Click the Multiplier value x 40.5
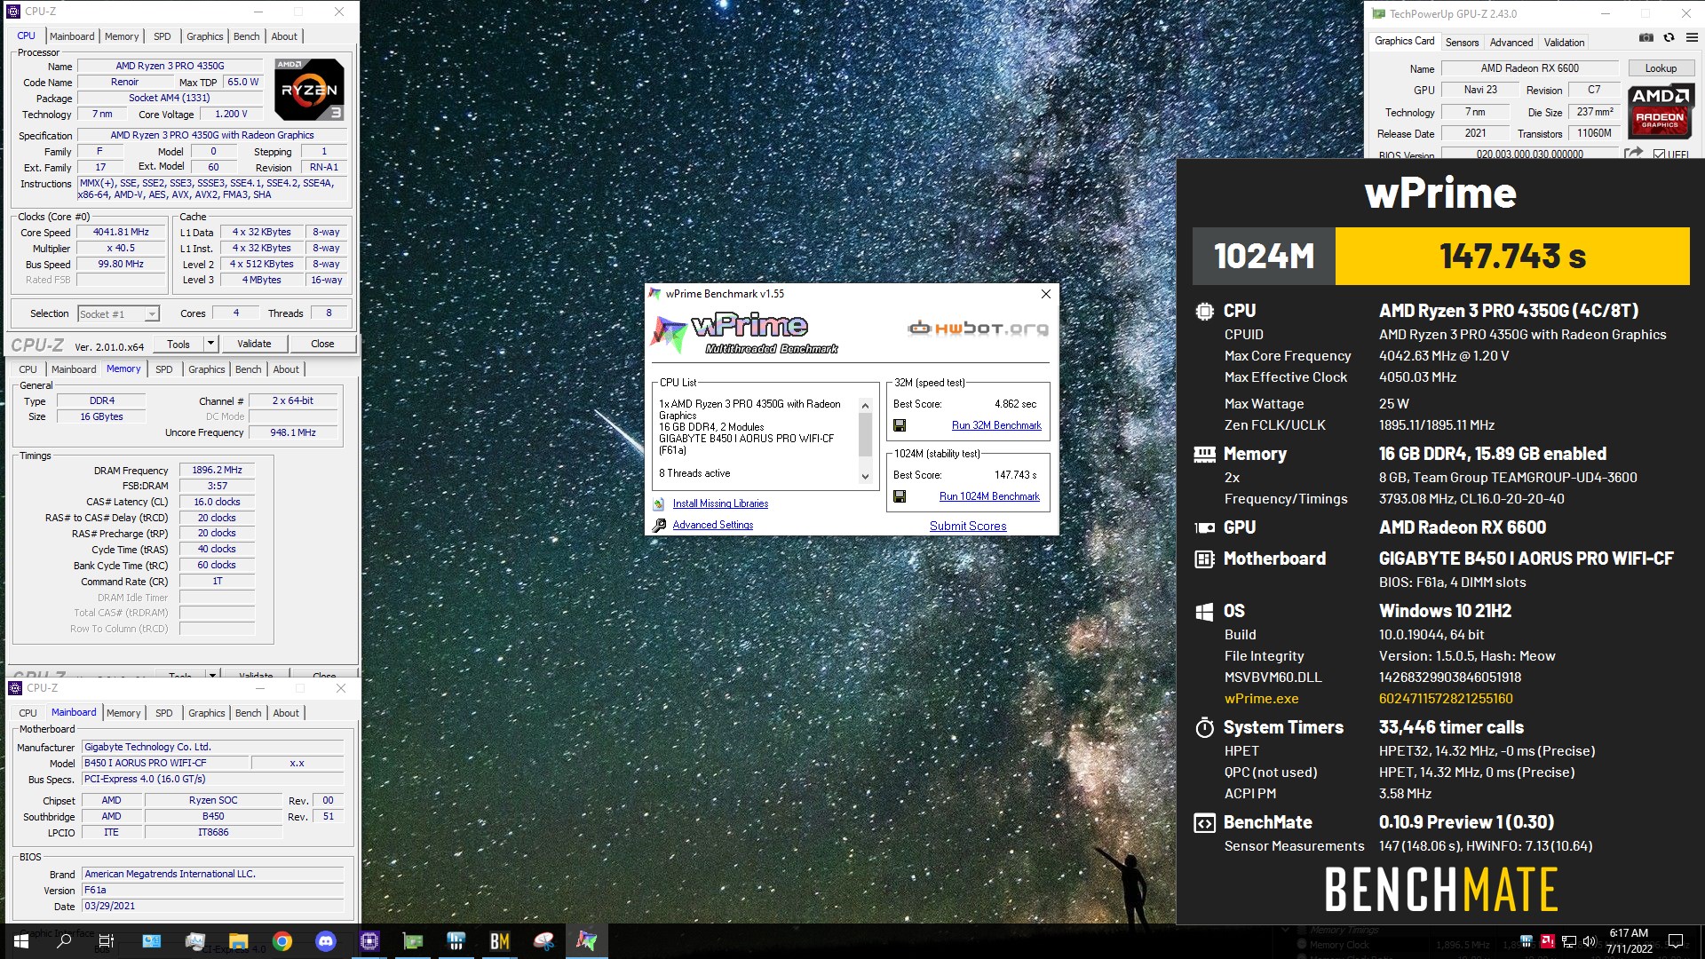Image resolution: width=1705 pixels, height=959 pixels. [121, 248]
